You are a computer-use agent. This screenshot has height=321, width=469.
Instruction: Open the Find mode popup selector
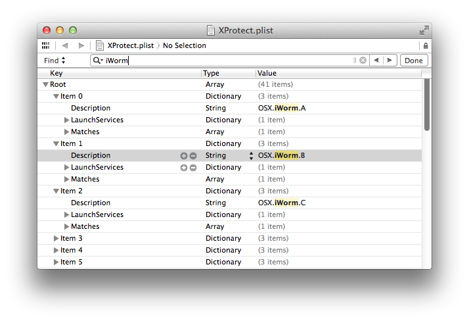[x=55, y=61]
